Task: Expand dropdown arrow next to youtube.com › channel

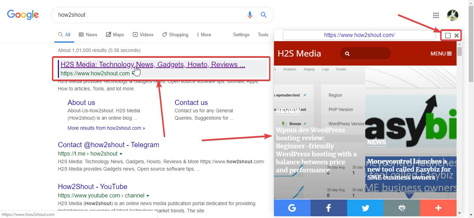Action: [x=148, y=196]
